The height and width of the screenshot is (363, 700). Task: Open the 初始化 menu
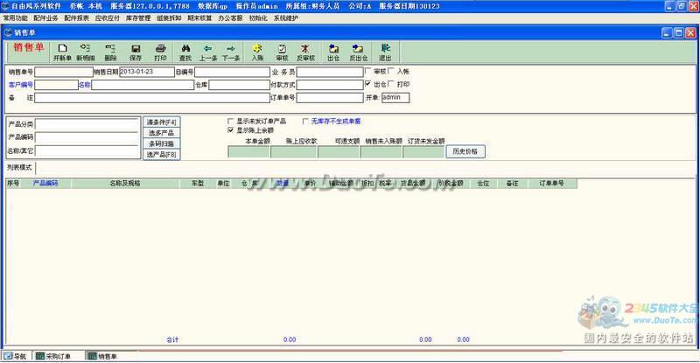258,18
